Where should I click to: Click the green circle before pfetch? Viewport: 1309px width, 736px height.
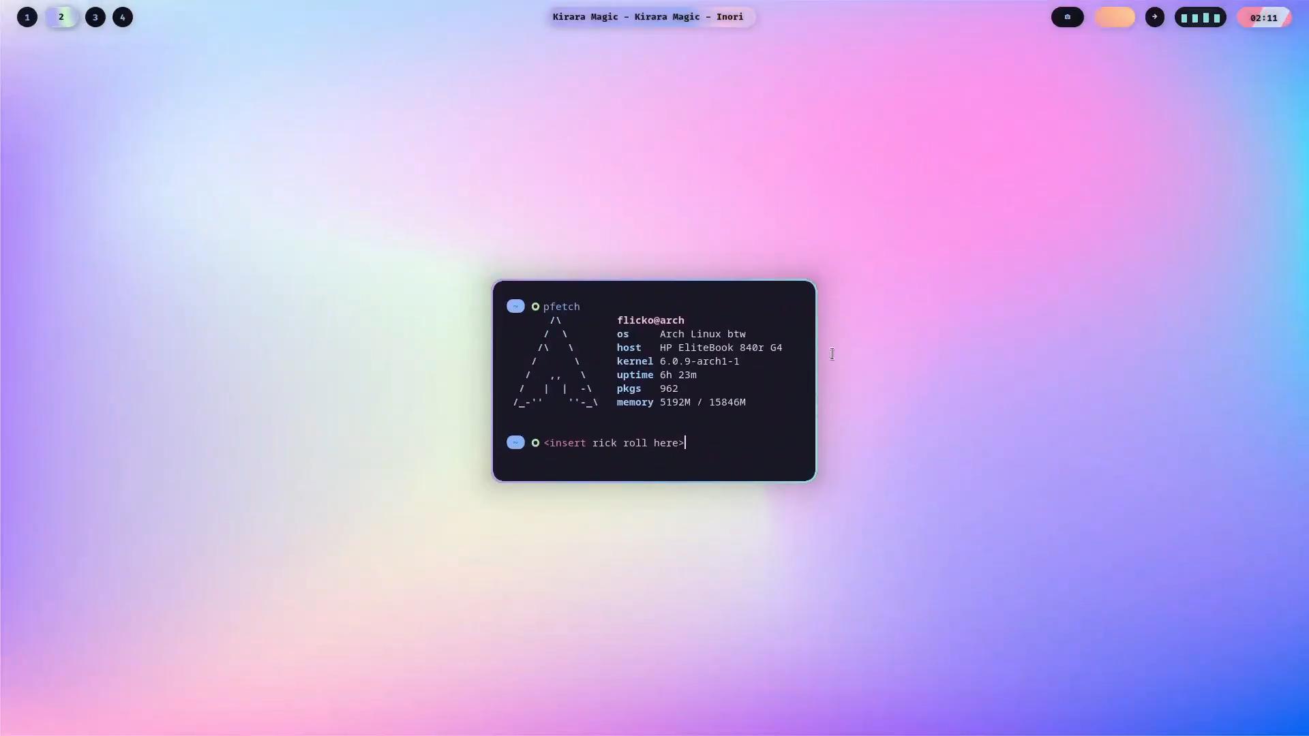click(535, 307)
